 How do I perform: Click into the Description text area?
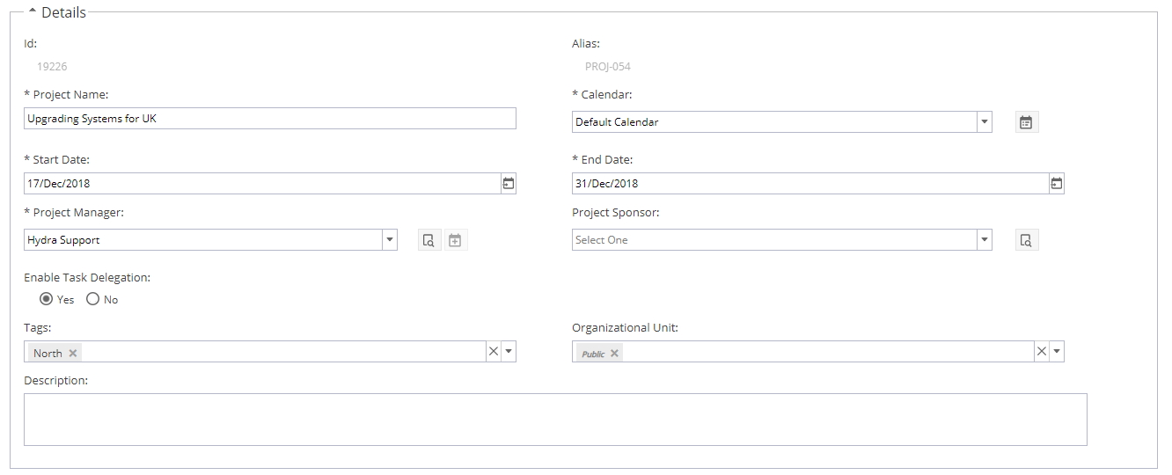pyautogui.click(x=555, y=420)
